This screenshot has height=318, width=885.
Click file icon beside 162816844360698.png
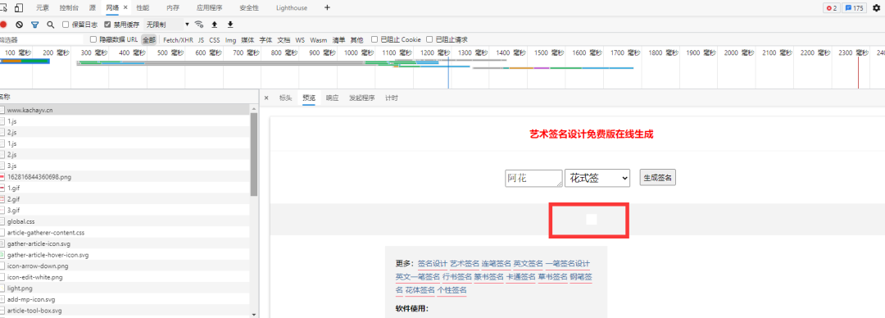click(2, 177)
